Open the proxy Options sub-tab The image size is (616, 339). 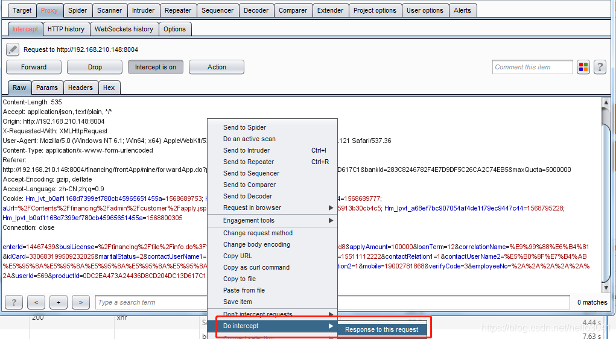click(174, 29)
